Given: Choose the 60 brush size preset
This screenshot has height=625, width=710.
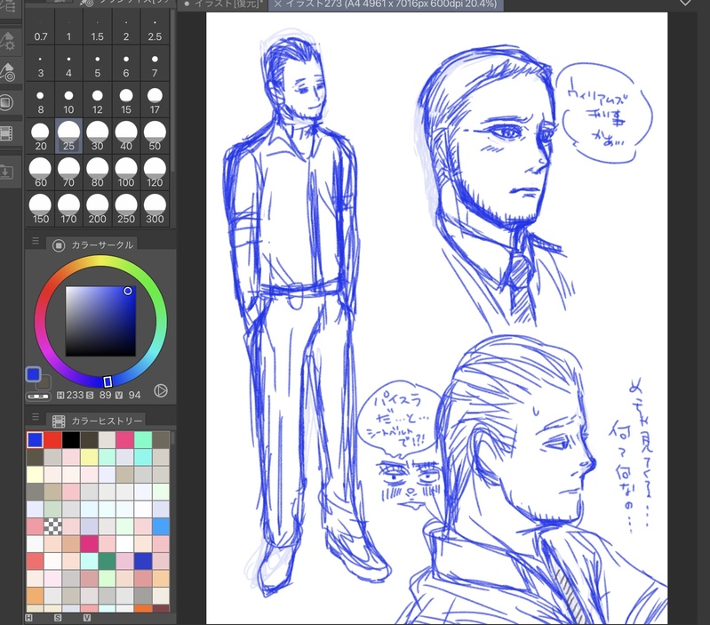Looking at the screenshot, I should tap(40, 172).
